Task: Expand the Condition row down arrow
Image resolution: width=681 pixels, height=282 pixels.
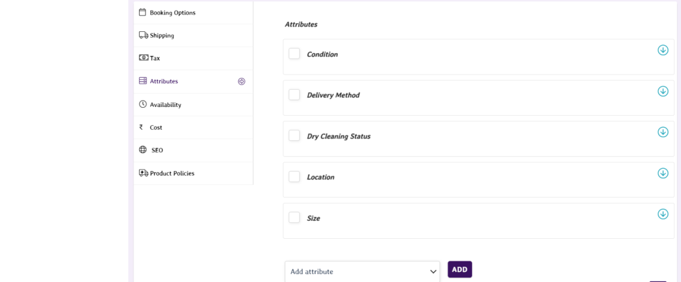Action: coord(662,50)
